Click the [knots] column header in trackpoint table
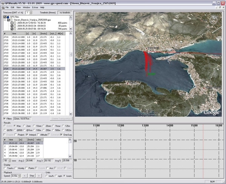 [44, 33]
